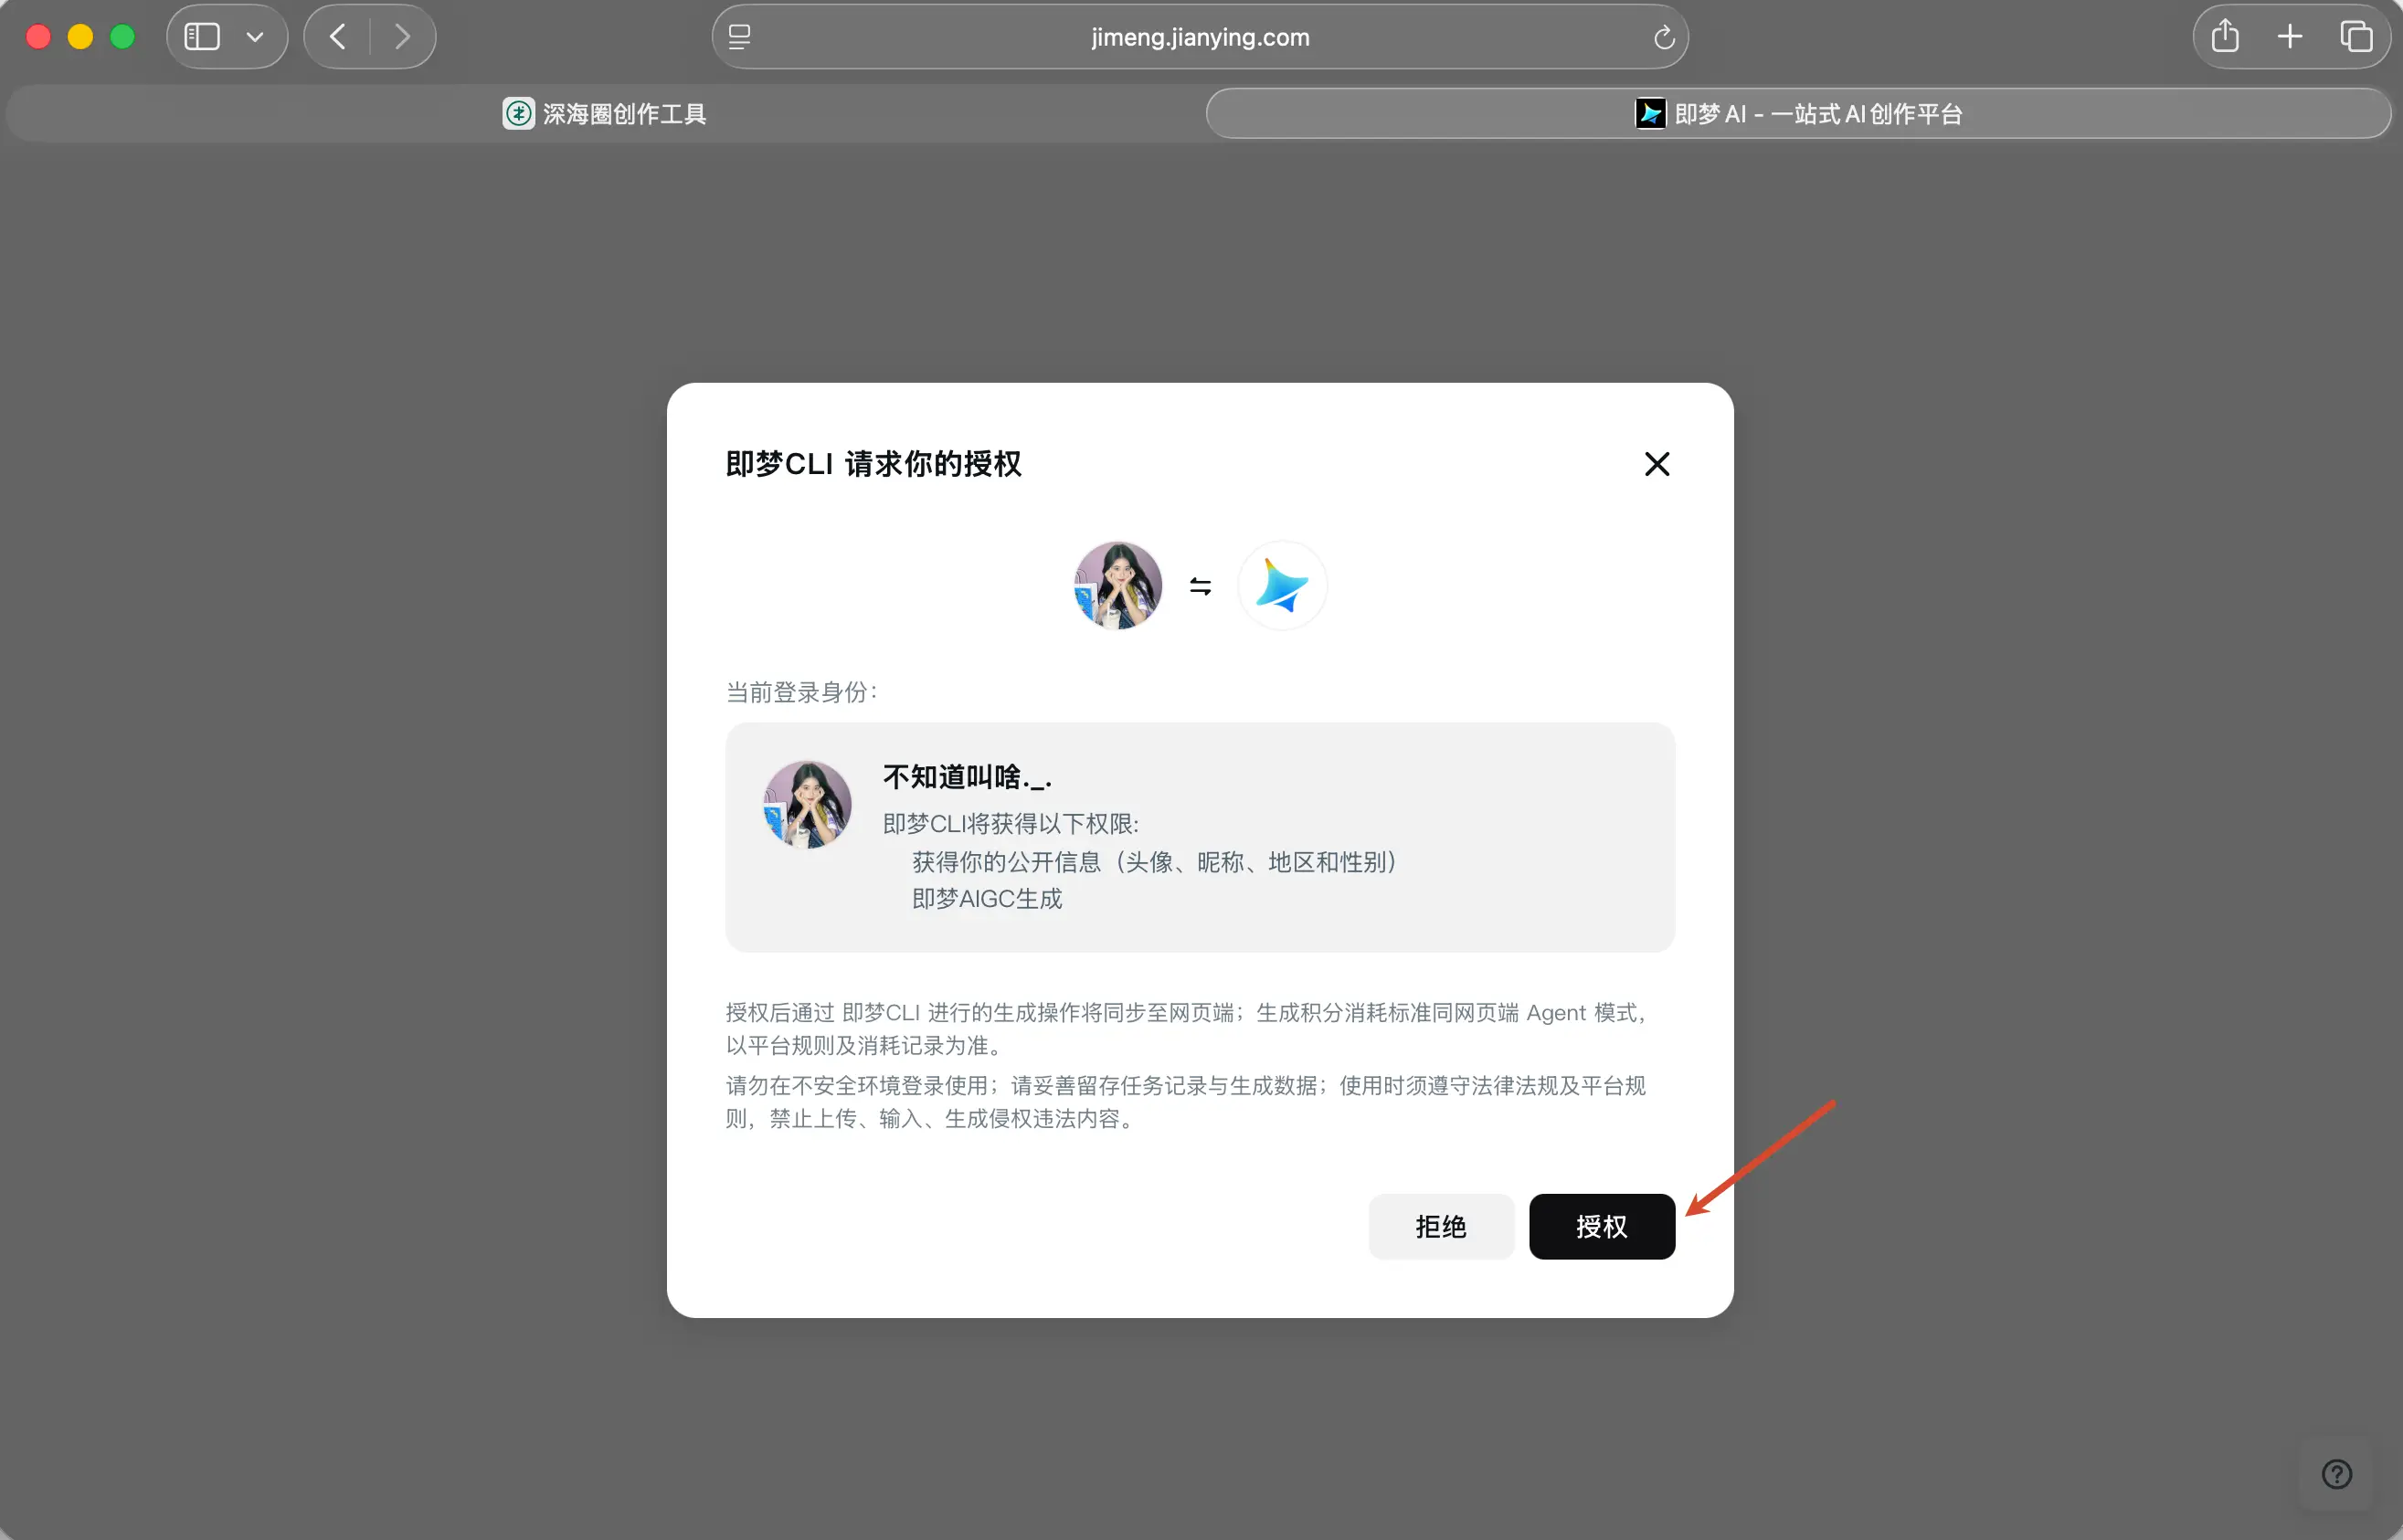Click the dialog title 即梦CLI 请求你的授权
This screenshot has width=2403, height=1540.
click(x=873, y=464)
